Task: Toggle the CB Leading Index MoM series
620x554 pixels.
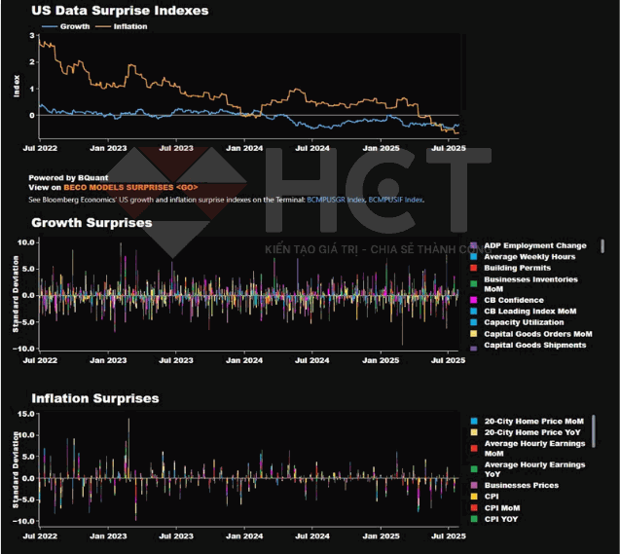Action: tap(530, 312)
